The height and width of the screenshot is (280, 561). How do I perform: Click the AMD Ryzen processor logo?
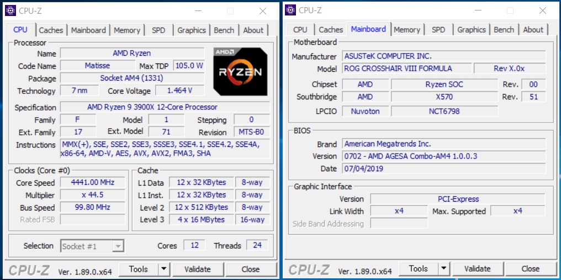[240, 71]
